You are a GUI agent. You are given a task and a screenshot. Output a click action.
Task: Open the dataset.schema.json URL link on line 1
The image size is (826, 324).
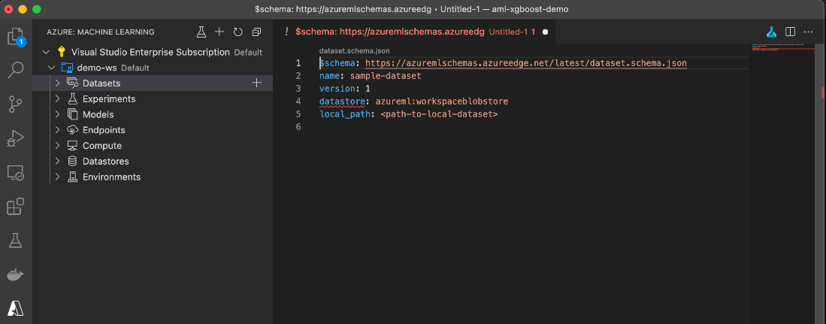click(x=525, y=63)
